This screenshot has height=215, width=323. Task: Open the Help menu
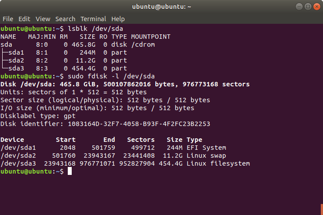[118, 19]
